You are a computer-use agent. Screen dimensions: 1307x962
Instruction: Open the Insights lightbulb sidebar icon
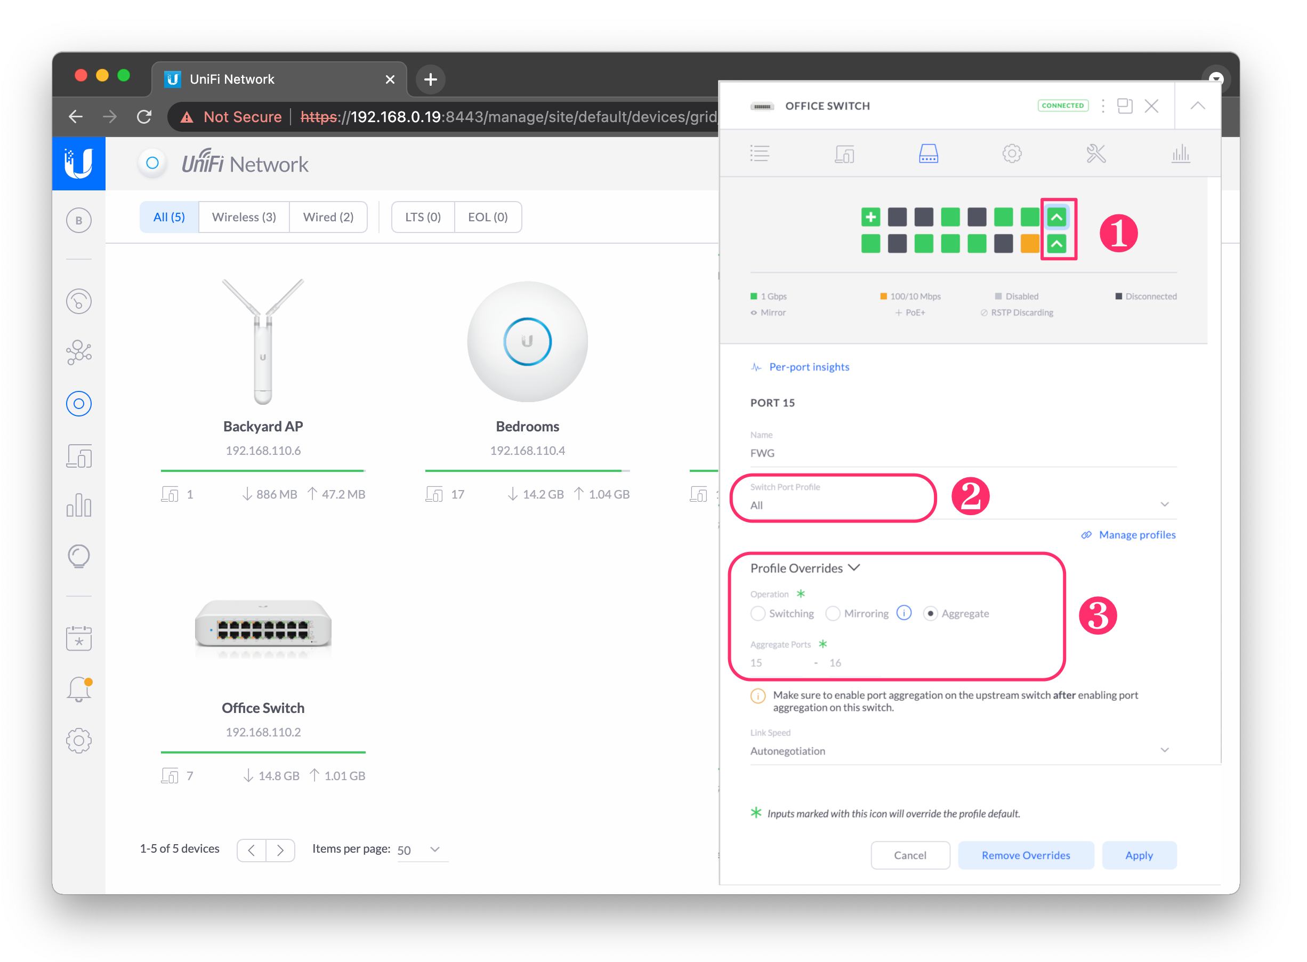tap(78, 556)
